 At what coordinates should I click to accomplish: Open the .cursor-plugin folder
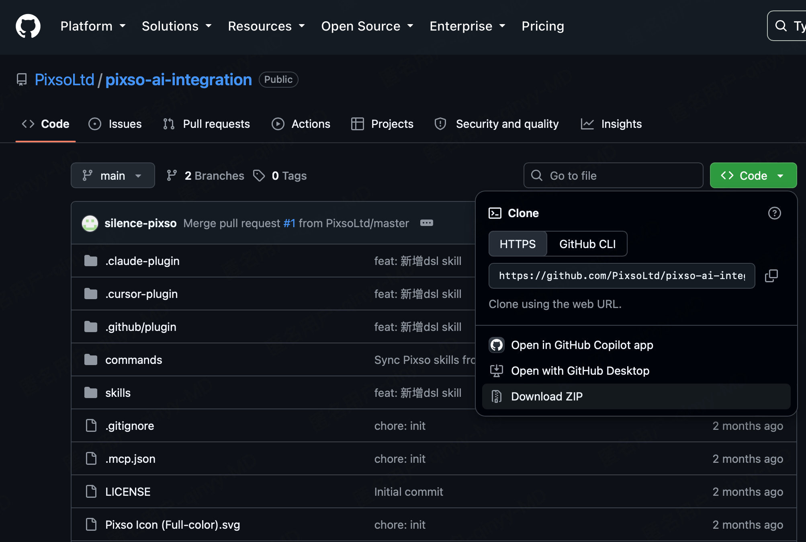coord(141,294)
